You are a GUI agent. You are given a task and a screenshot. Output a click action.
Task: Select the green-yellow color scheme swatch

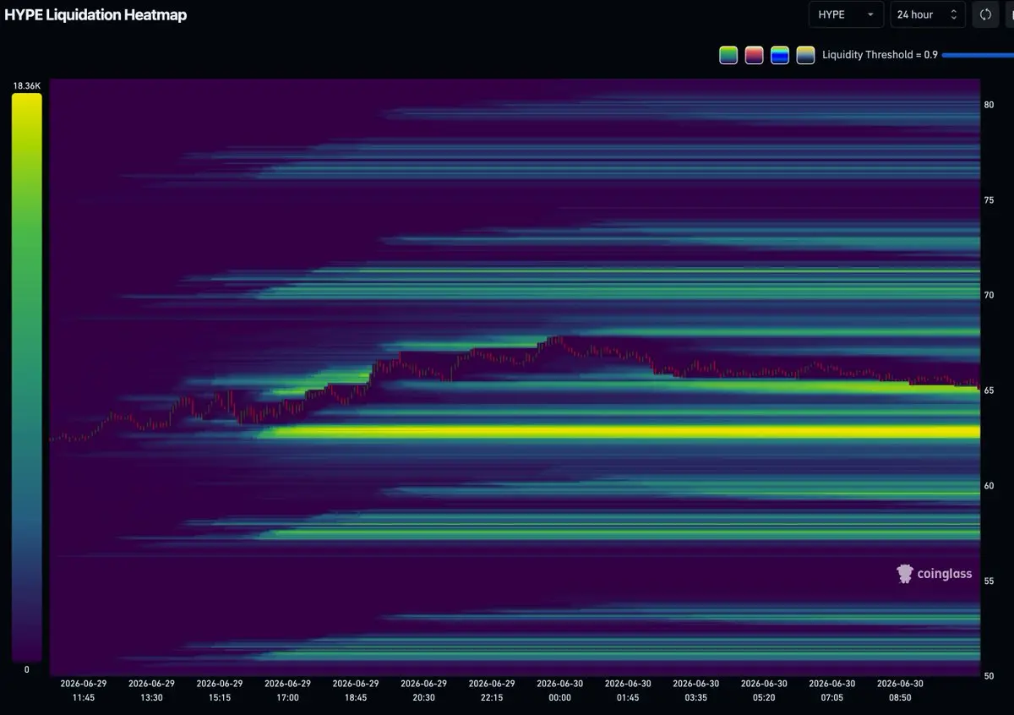click(x=728, y=55)
